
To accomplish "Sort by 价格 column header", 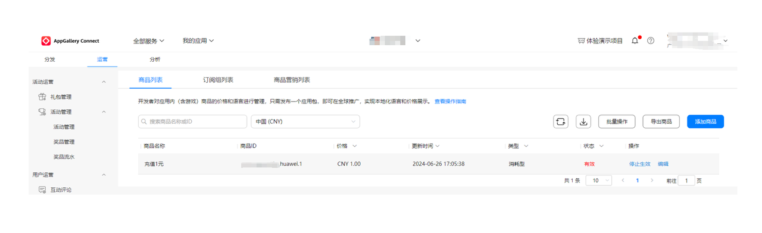I will (346, 146).
